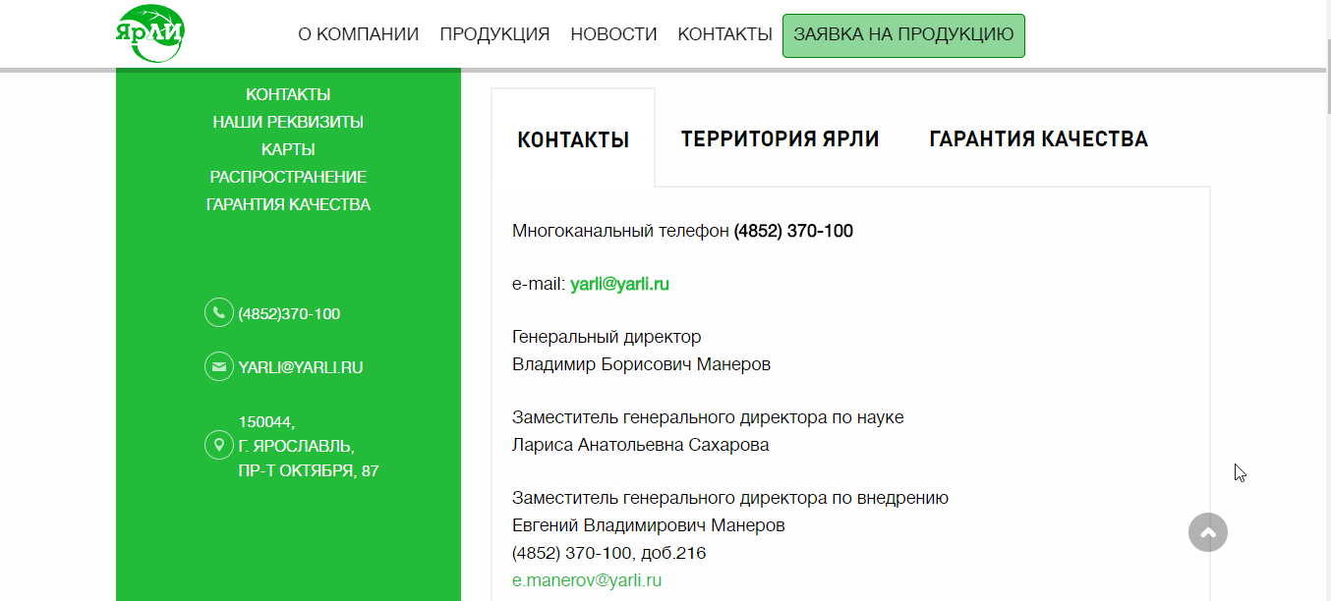Click ГАРАНТИЯ КАЧЕСТВА in green sidebar
The width and height of the screenshot is (1331, 601).
[x=288, y=204]
